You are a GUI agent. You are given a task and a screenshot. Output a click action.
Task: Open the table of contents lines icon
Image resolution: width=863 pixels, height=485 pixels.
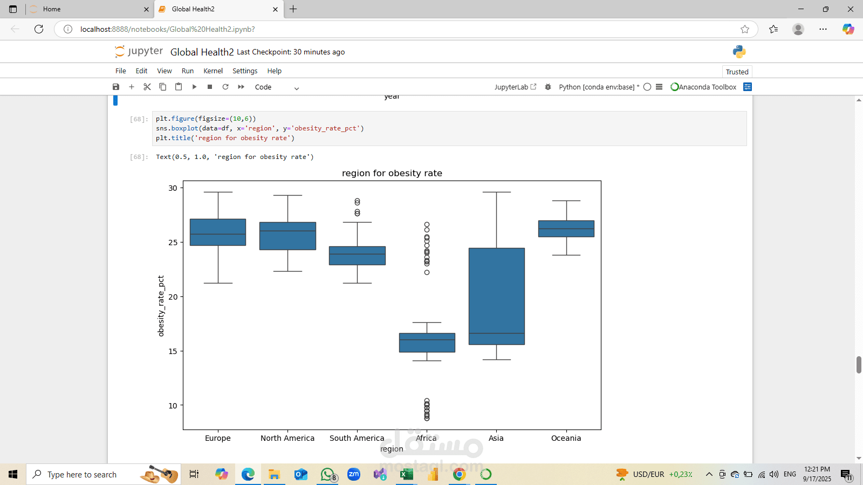659,87
